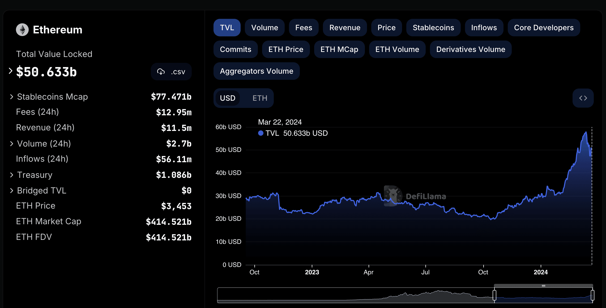Click the 60b USD y-axis label
Image resolution: width=606 pixels, height=308 pixels.
(x=228, y=127)
